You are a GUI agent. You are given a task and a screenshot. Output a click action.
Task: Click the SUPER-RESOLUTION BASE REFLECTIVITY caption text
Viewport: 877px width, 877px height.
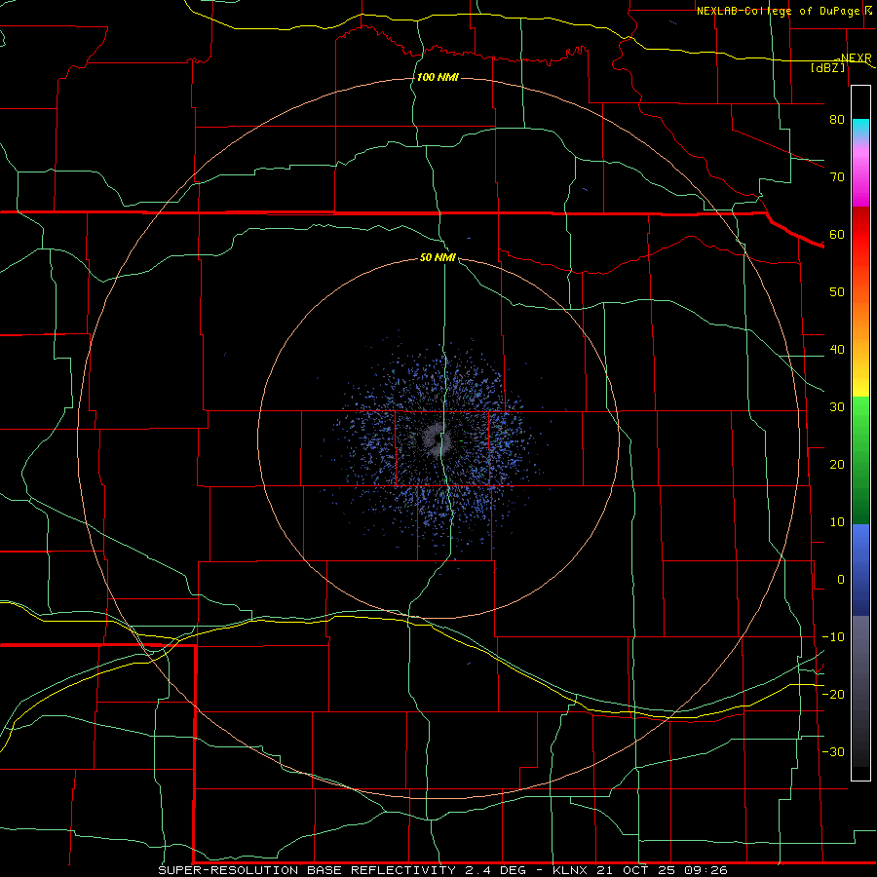point(307,870)
